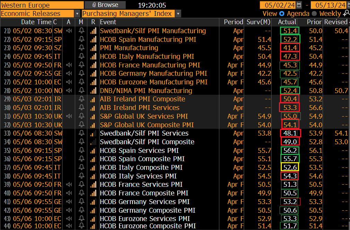
Task: Click alert bell for HCOB Italy Composite PMI
Action: coord(81,167)
